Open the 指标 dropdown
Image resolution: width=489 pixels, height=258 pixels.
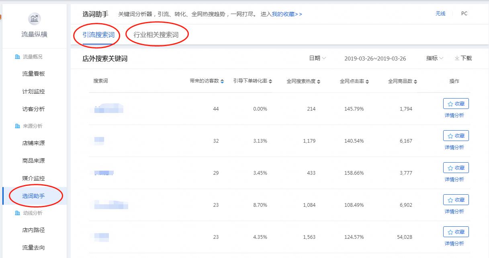click(x=435, y=58)
